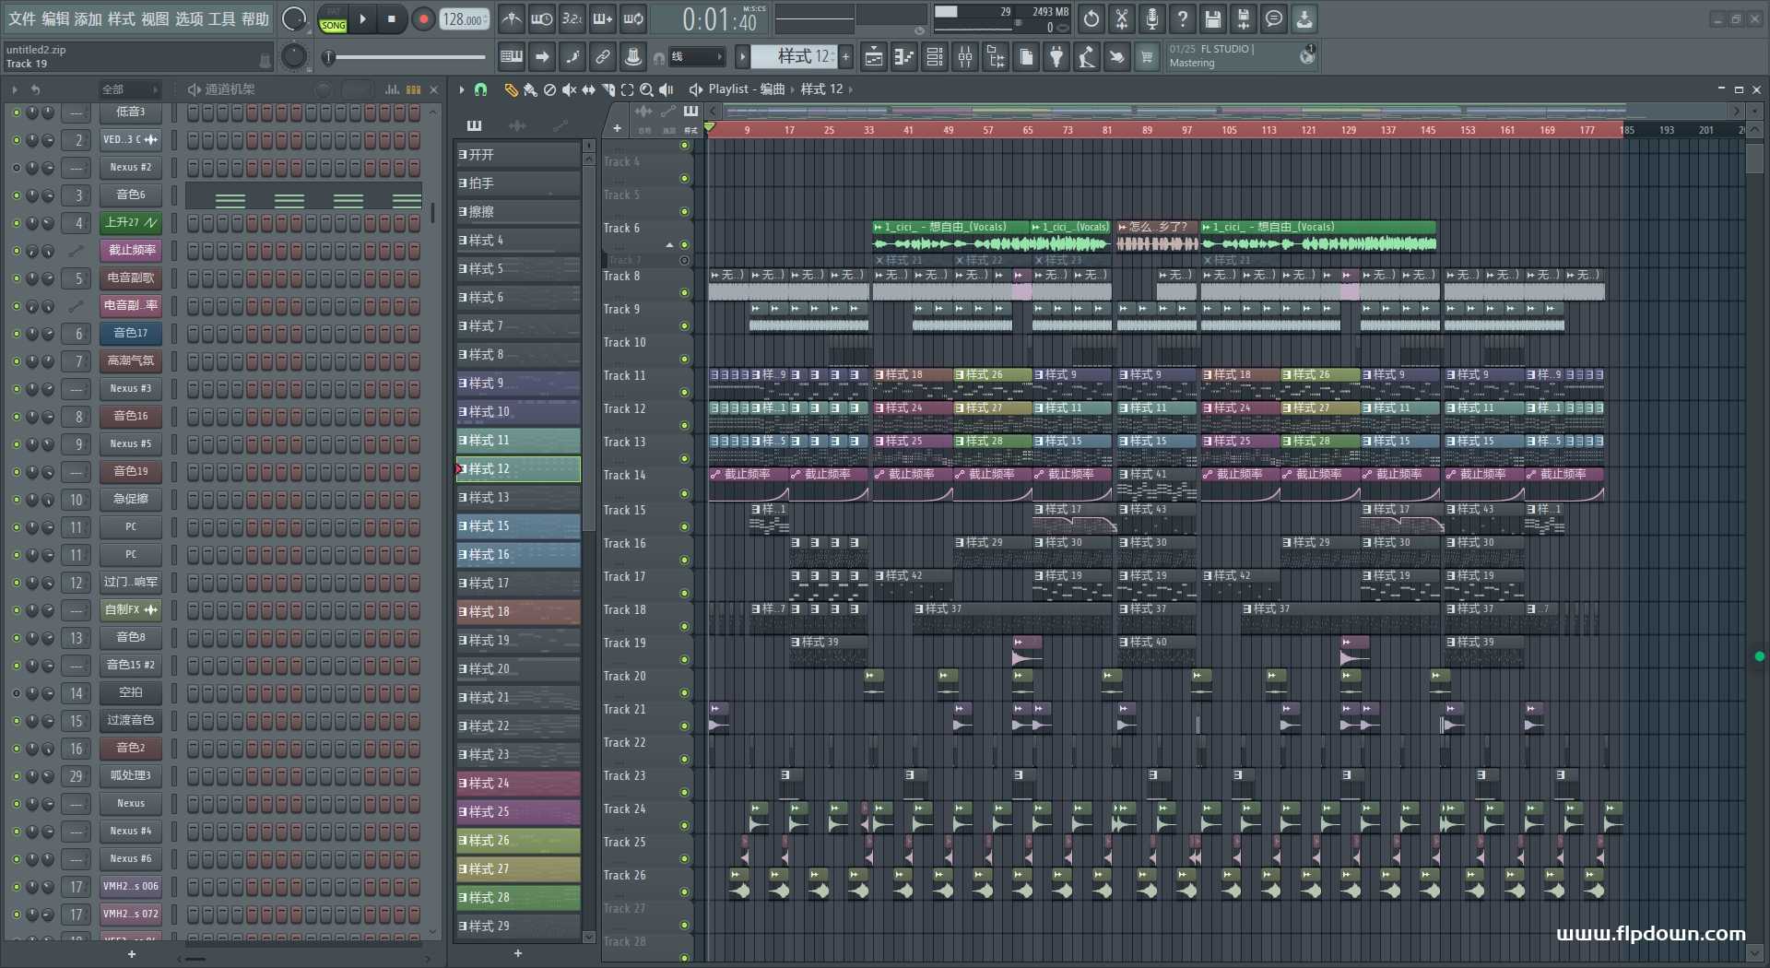Toggle the multilink to controllers icon

pos(603,57)
